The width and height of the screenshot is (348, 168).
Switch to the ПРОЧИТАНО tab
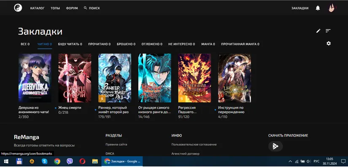[100, 44]
